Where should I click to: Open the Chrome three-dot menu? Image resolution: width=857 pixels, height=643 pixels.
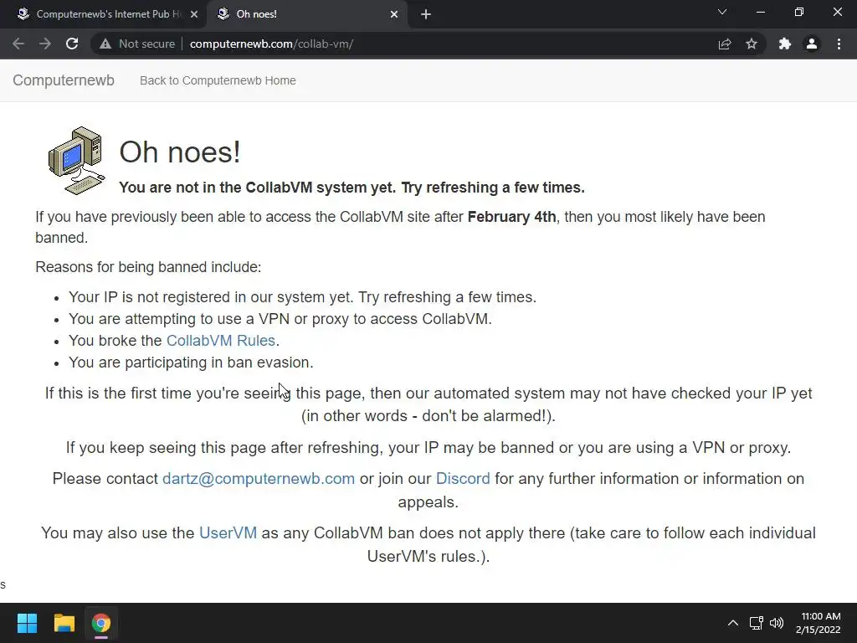(x=839, y=44)
